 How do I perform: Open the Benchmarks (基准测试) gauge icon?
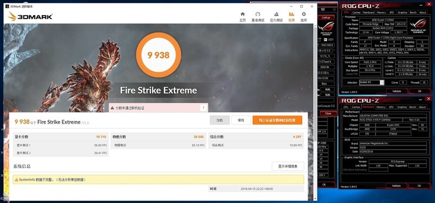pos(258,15)
